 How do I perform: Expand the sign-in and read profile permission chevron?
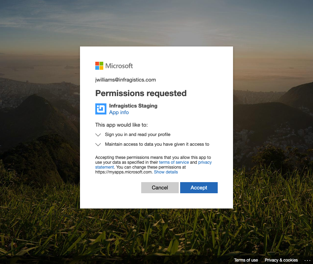[x=98, y=135]
